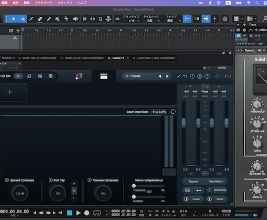Click the magnifier Q zoom tool
This screenshot has width=267, height=220.
click(x=100, y=19)
